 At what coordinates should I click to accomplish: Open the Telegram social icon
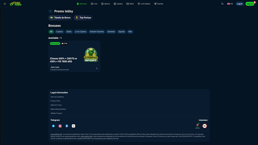pos(53,126)
